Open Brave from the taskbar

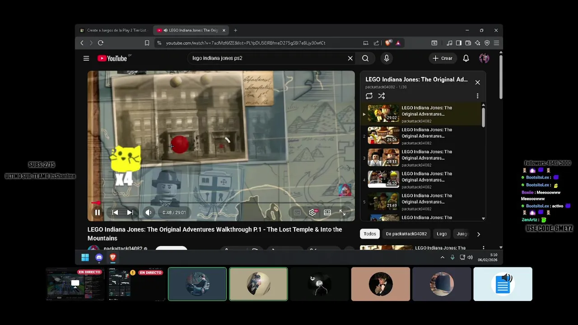pos(113,258)
